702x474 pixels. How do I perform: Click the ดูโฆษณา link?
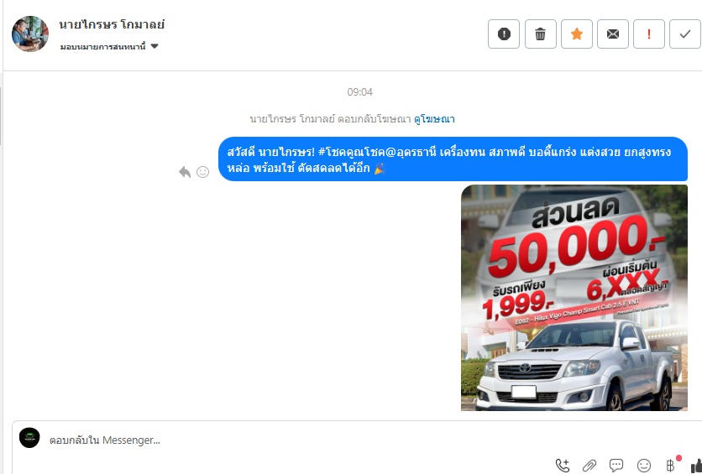(434, 119)
